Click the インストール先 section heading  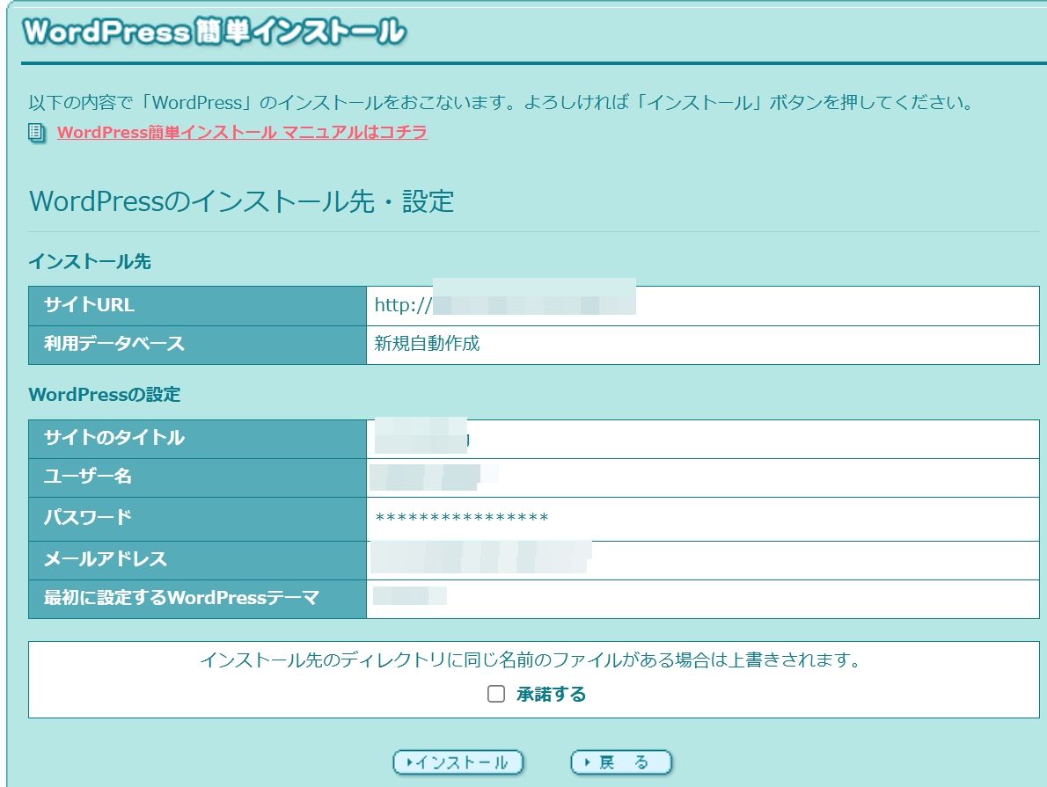pos(90,262)
